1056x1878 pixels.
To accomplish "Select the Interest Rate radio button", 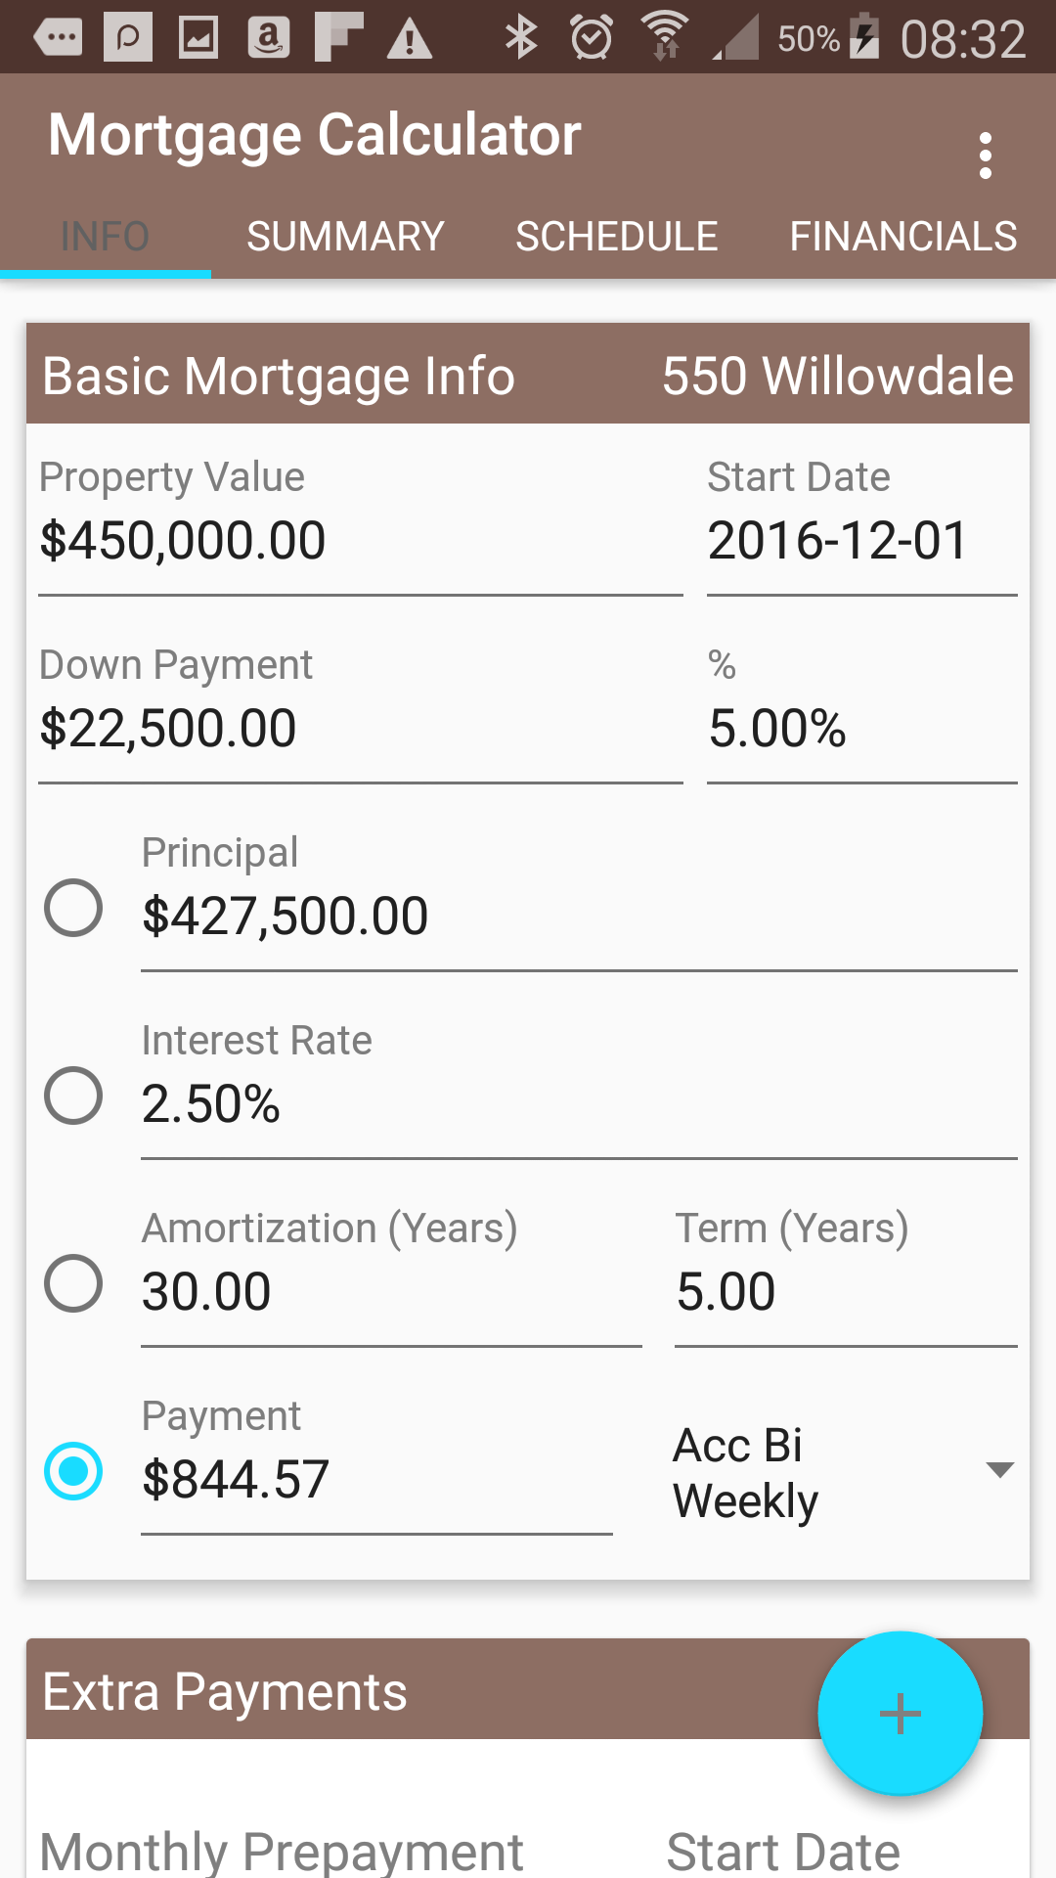I will 73,1095.
